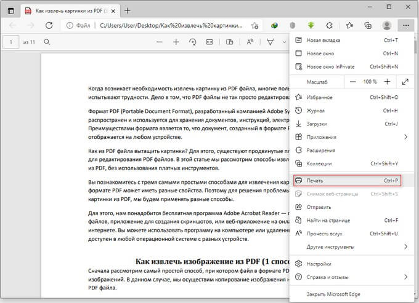This screenshot has width=419, height=303.
Task: Open Расширения menu item
Action: [x=352, y=151]
